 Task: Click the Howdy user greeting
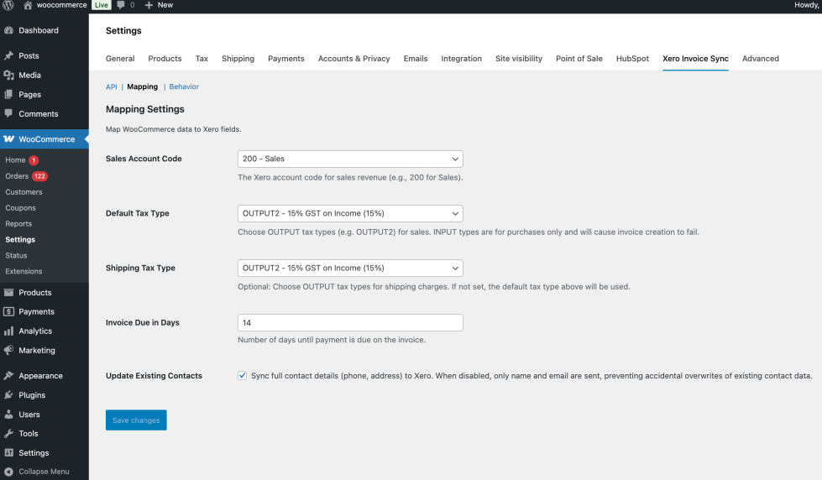pos(808,5)
